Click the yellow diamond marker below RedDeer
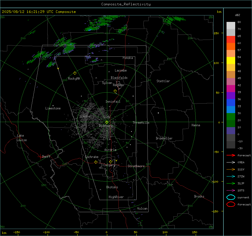This screenshot has height=236, width=252. click(115, 91)
